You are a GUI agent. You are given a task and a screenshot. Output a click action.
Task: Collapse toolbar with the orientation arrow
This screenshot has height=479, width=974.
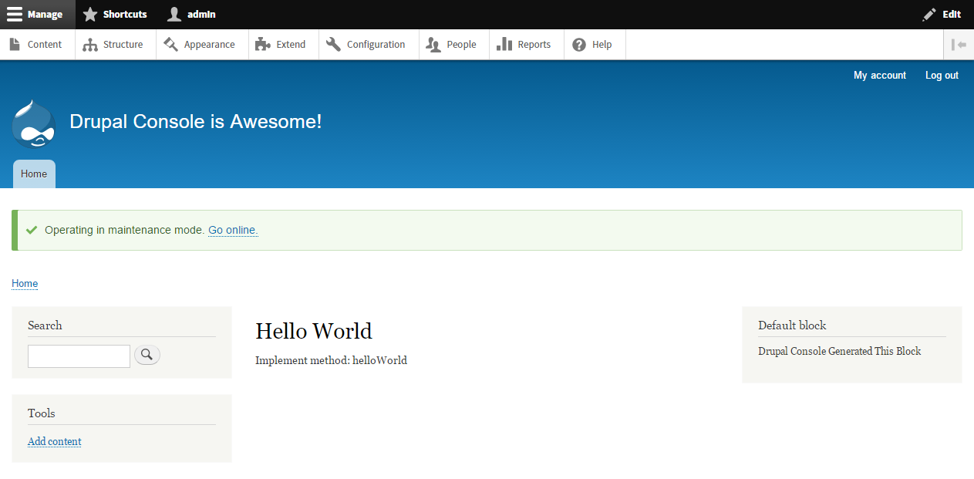click(959, 45)
